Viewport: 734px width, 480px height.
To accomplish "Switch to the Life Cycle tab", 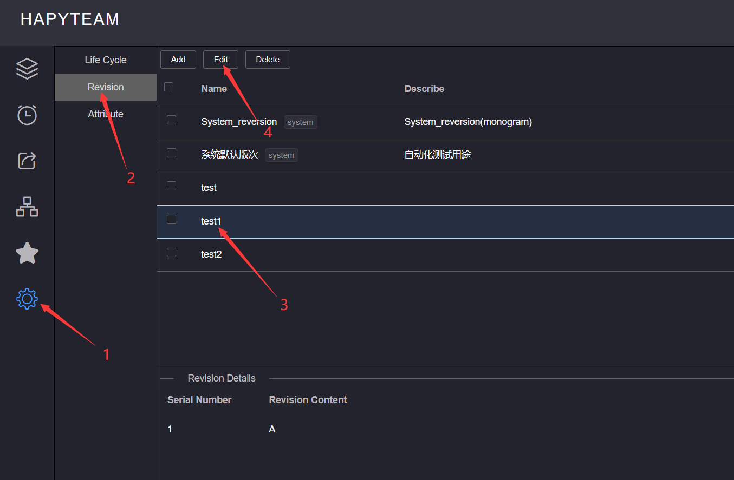I will (106, 60).
